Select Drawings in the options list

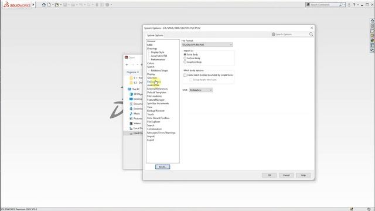tap(152, 49)
